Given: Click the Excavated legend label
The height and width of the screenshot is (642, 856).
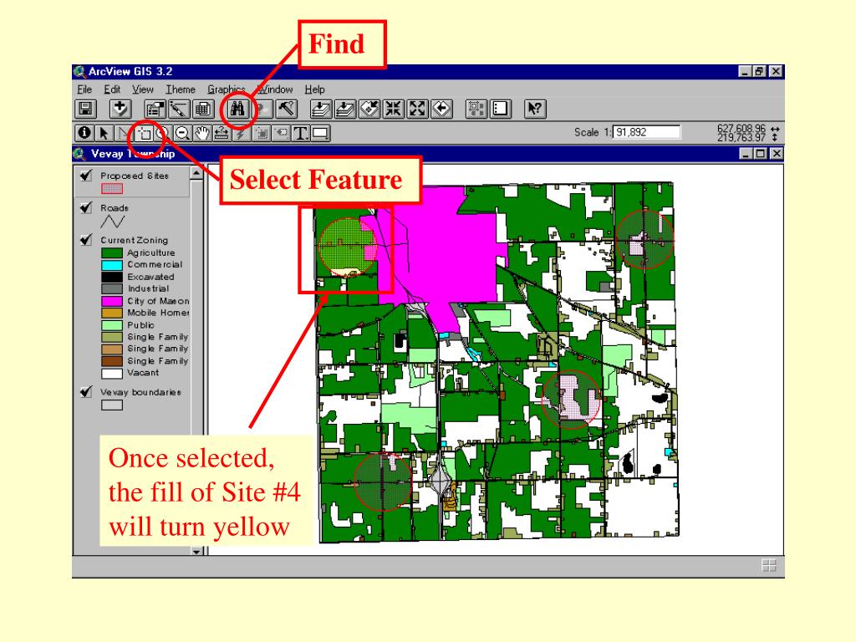Looking at the screenshot, I should [150, 277].
